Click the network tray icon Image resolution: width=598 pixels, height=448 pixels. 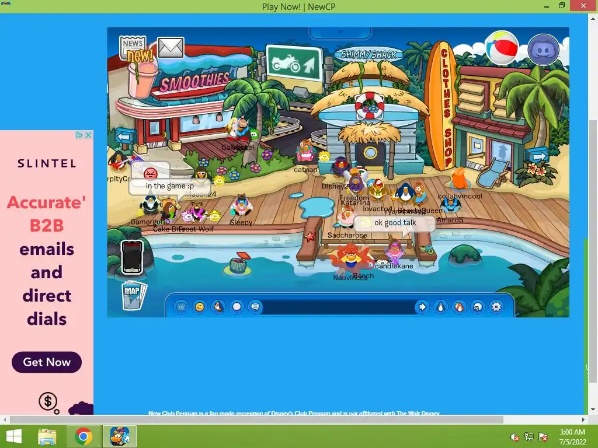[x=529, y=437]
